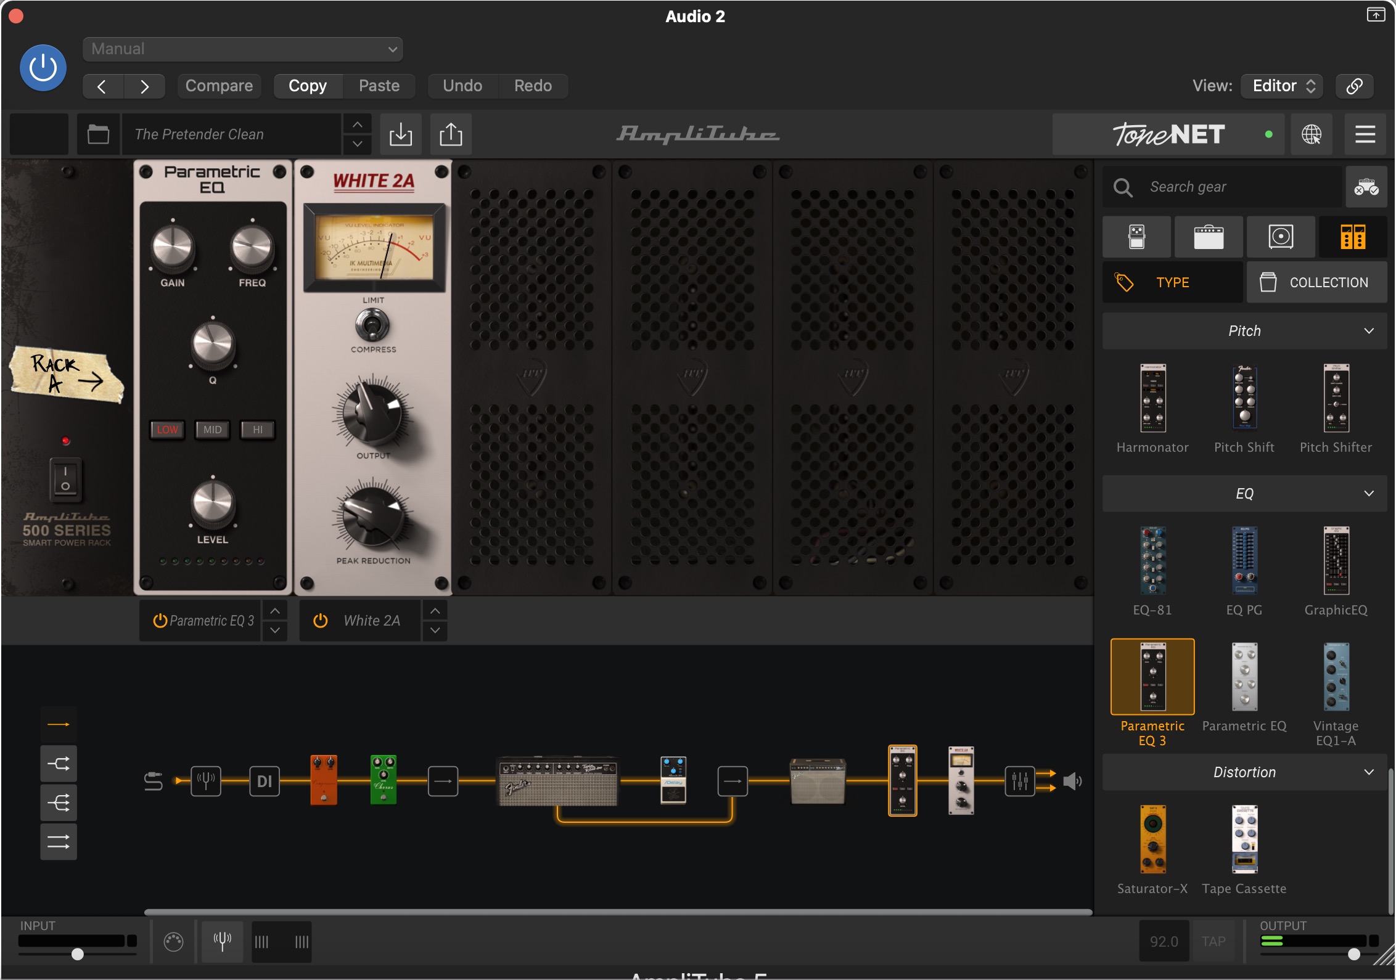Viewport: 1396px width, 980px height.
Task: Click the Compare button
Action: 219,86
